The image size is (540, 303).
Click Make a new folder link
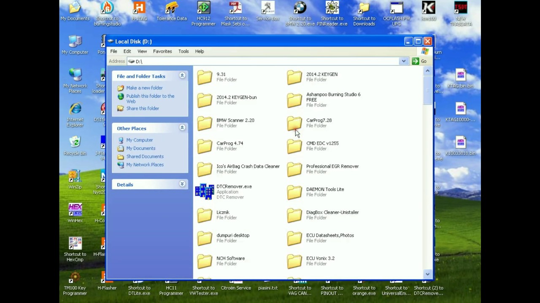click(144, 88)
